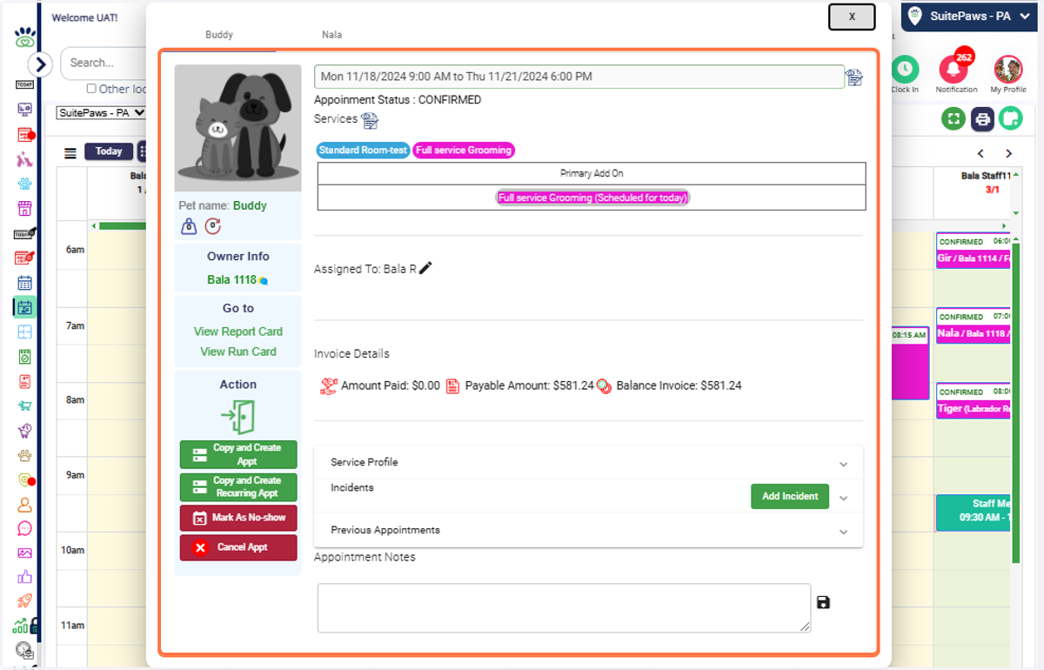Viewport: 1044px width, 670px height.
Task: Open My Profile avatar
Action: pos(1008,70)
